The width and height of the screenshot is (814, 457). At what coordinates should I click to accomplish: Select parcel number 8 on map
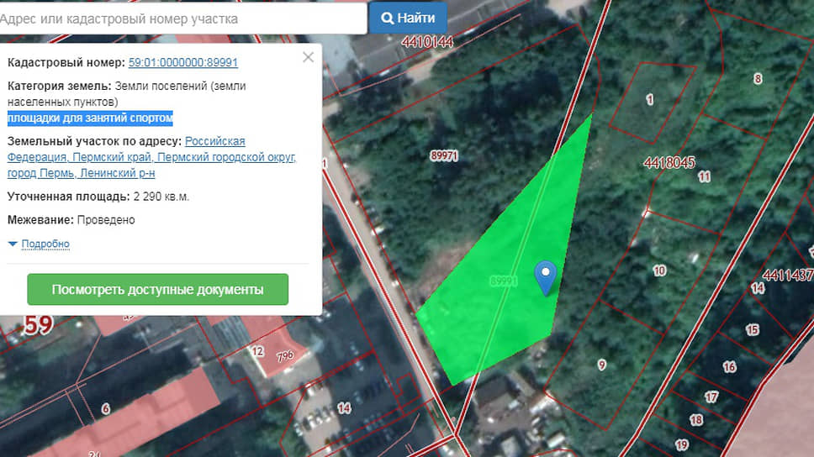tap(758, 79)
